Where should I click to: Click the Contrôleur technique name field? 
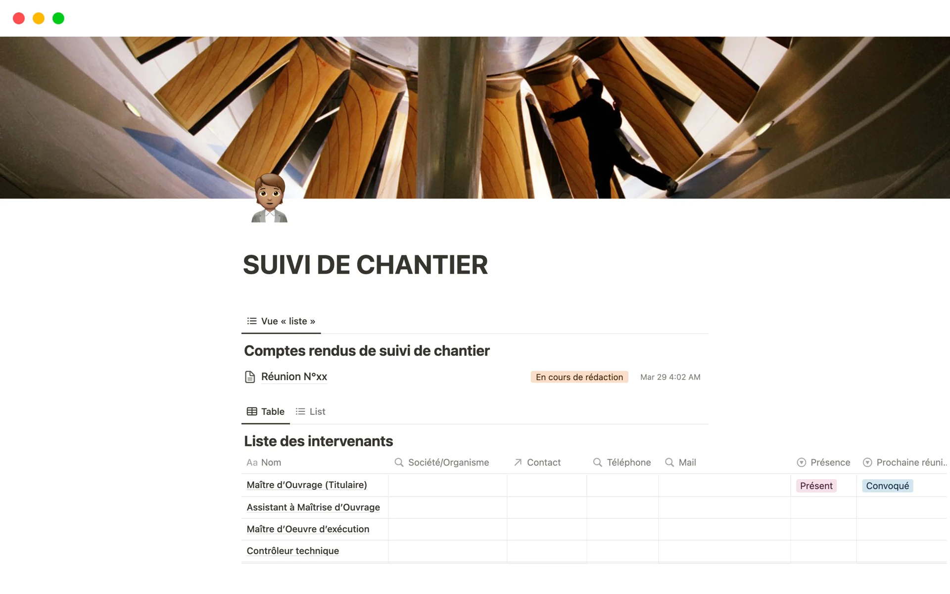294,551
